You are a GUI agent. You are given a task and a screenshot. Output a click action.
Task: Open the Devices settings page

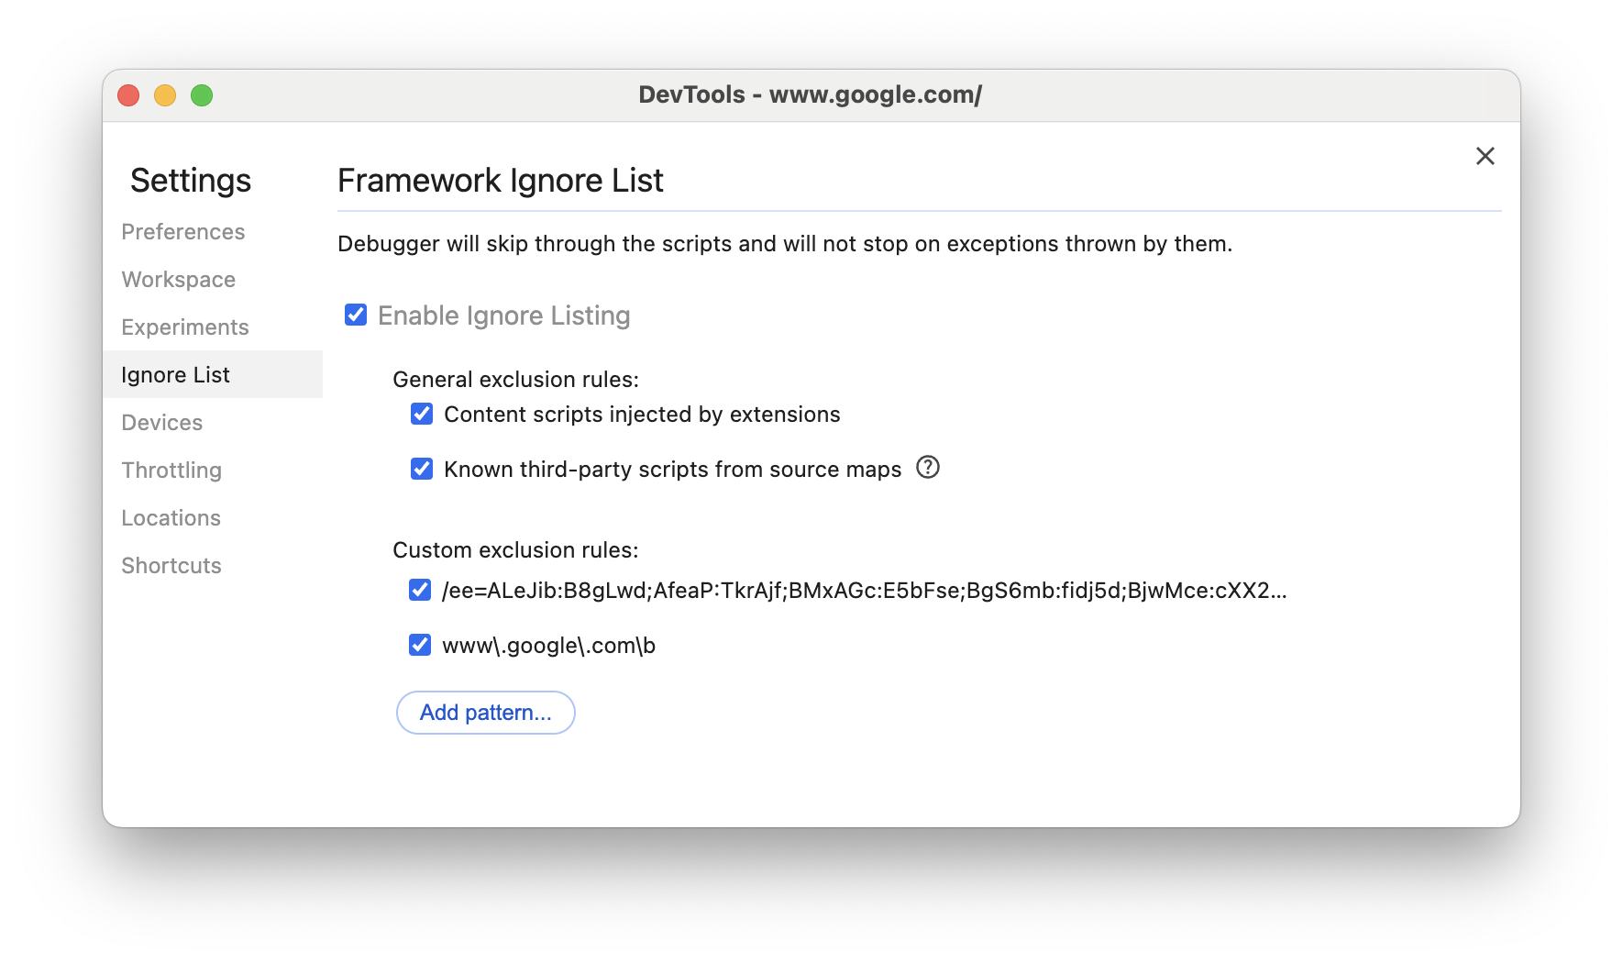pyautogui.click(x=161, y=422)
